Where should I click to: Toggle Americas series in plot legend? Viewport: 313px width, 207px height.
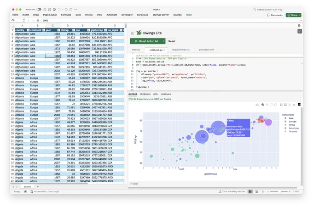[x=291, y=128]
